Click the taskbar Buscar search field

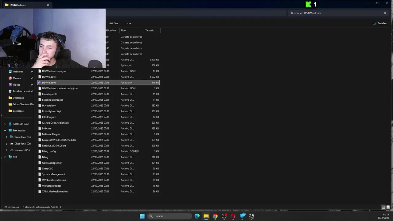point(169,216)
